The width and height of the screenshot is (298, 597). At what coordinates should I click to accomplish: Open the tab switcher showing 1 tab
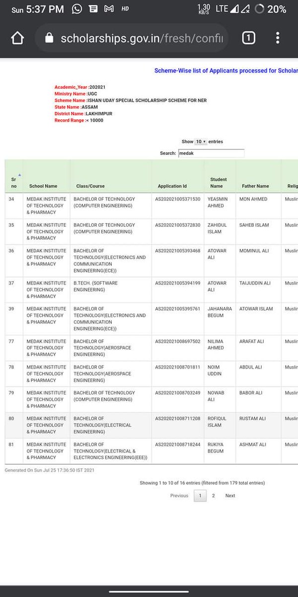tap(248, 38)
